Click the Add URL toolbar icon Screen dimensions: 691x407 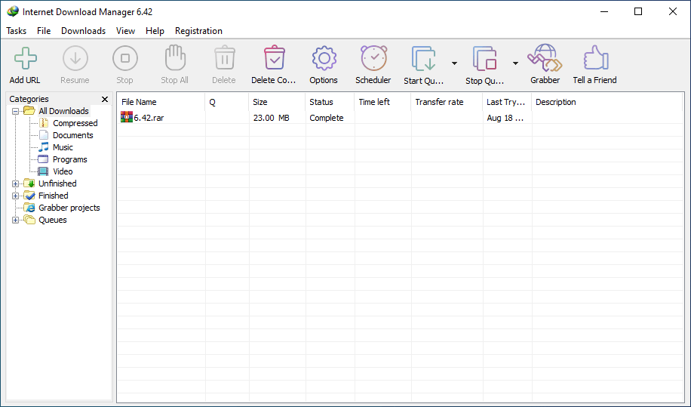(25, 59)
